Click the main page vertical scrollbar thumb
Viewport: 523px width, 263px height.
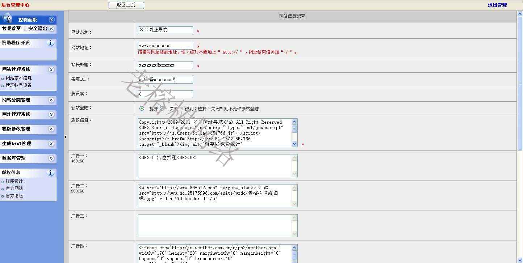click(520, 83)
